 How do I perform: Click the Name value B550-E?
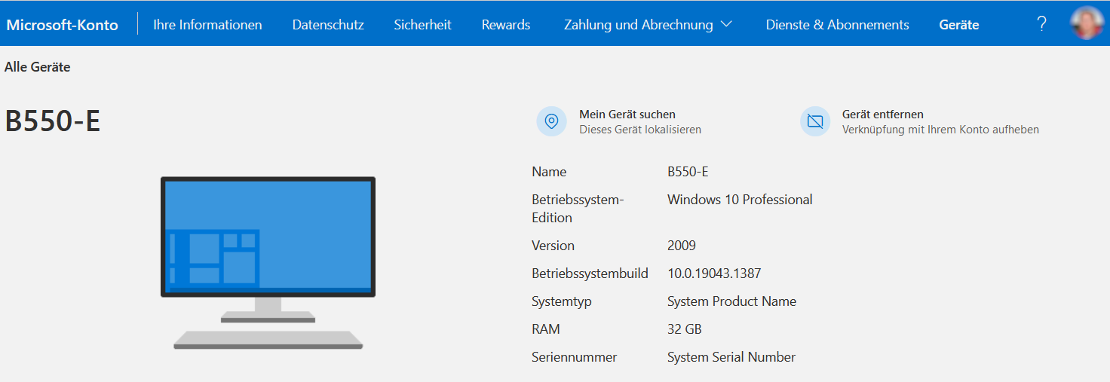pos(688,172)
